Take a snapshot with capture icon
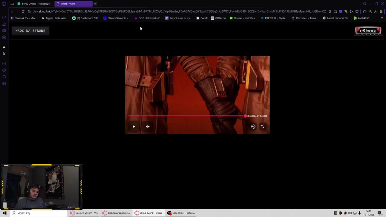Screen dimensions: 386x217 (335, 11)
